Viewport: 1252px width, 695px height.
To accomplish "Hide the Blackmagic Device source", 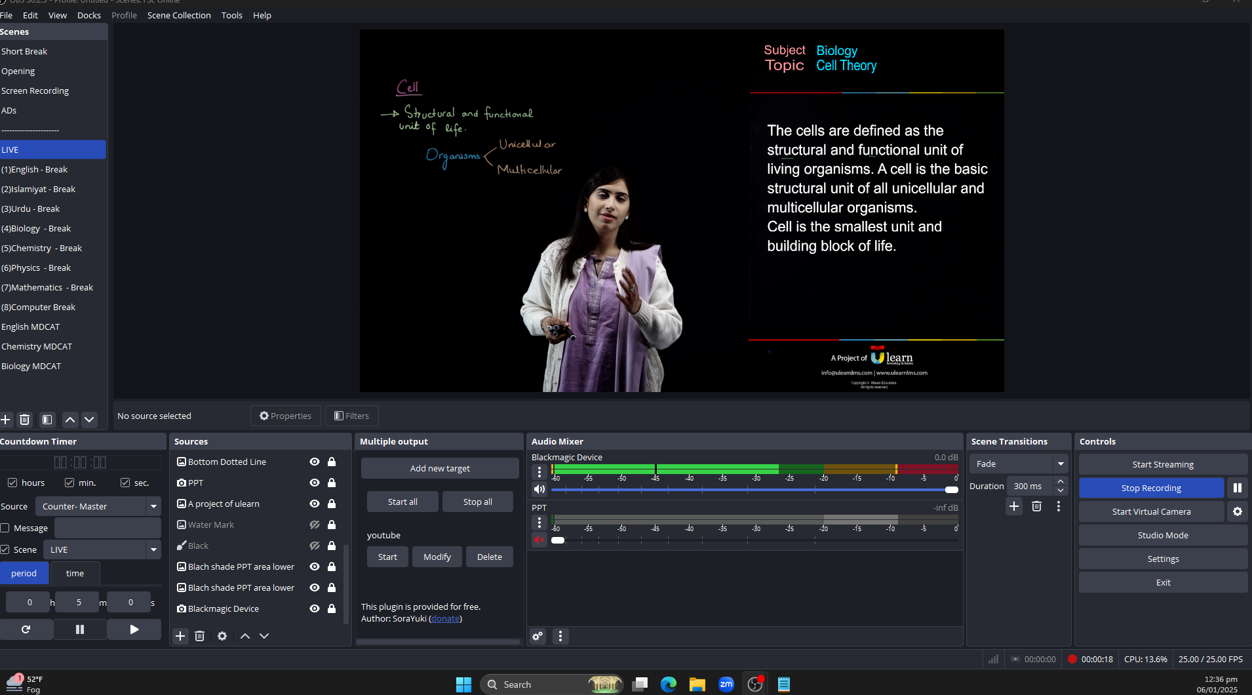I will click(x=315, y=608).
